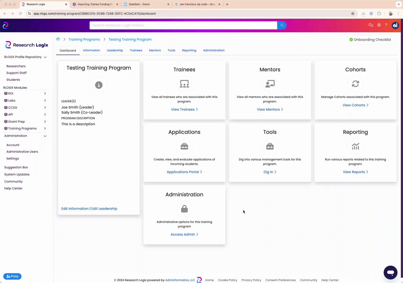Open the browser tab list dropdown arrow
Viewport: 403px width, 283px height.
[x=398, y=4]
